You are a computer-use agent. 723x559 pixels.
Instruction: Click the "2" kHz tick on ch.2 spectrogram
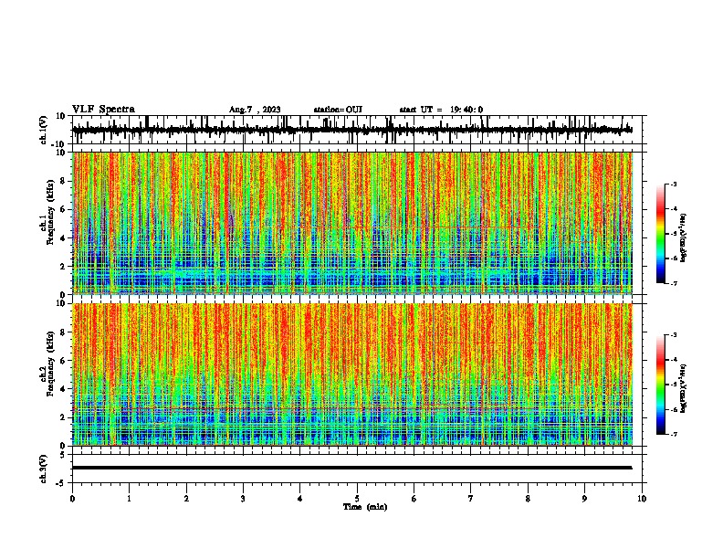click(63, 417)
